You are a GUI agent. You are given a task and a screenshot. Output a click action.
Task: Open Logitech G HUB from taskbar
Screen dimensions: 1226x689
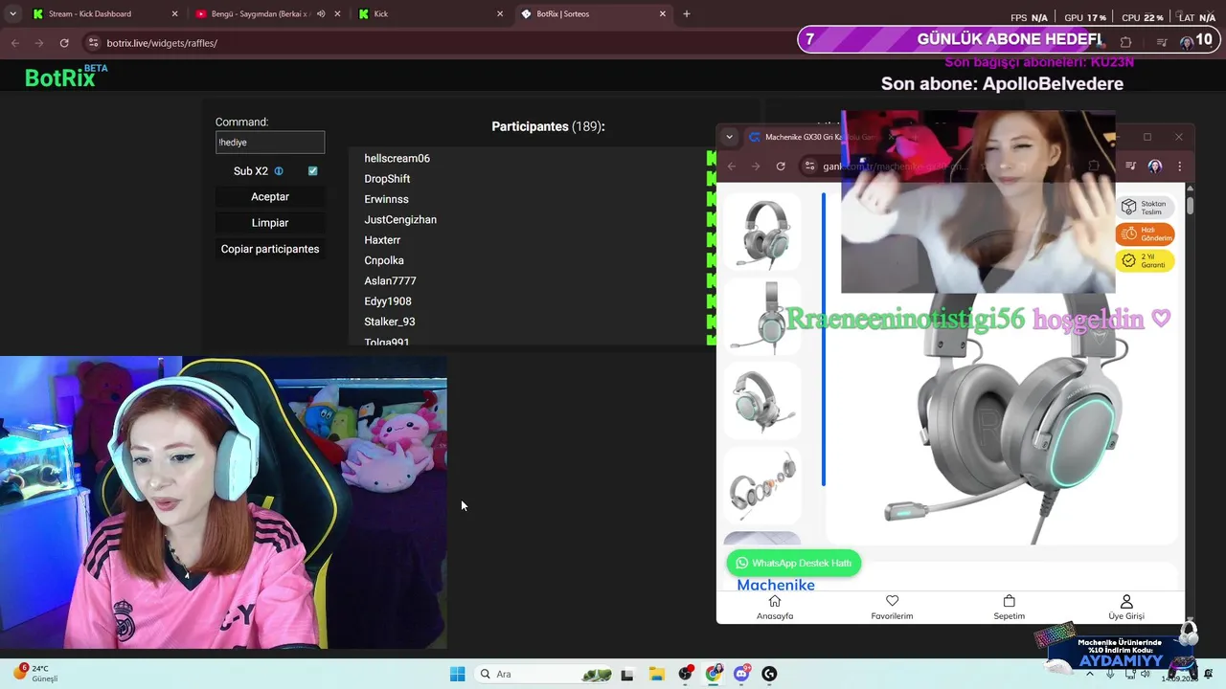769,674
